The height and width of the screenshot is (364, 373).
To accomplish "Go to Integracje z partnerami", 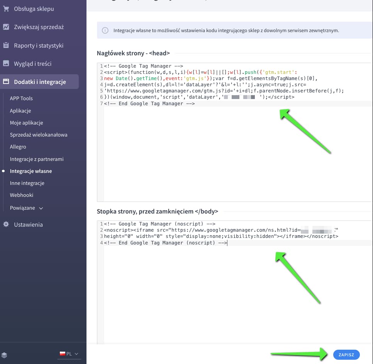I will pyautogui.click(x=37, y=159).
